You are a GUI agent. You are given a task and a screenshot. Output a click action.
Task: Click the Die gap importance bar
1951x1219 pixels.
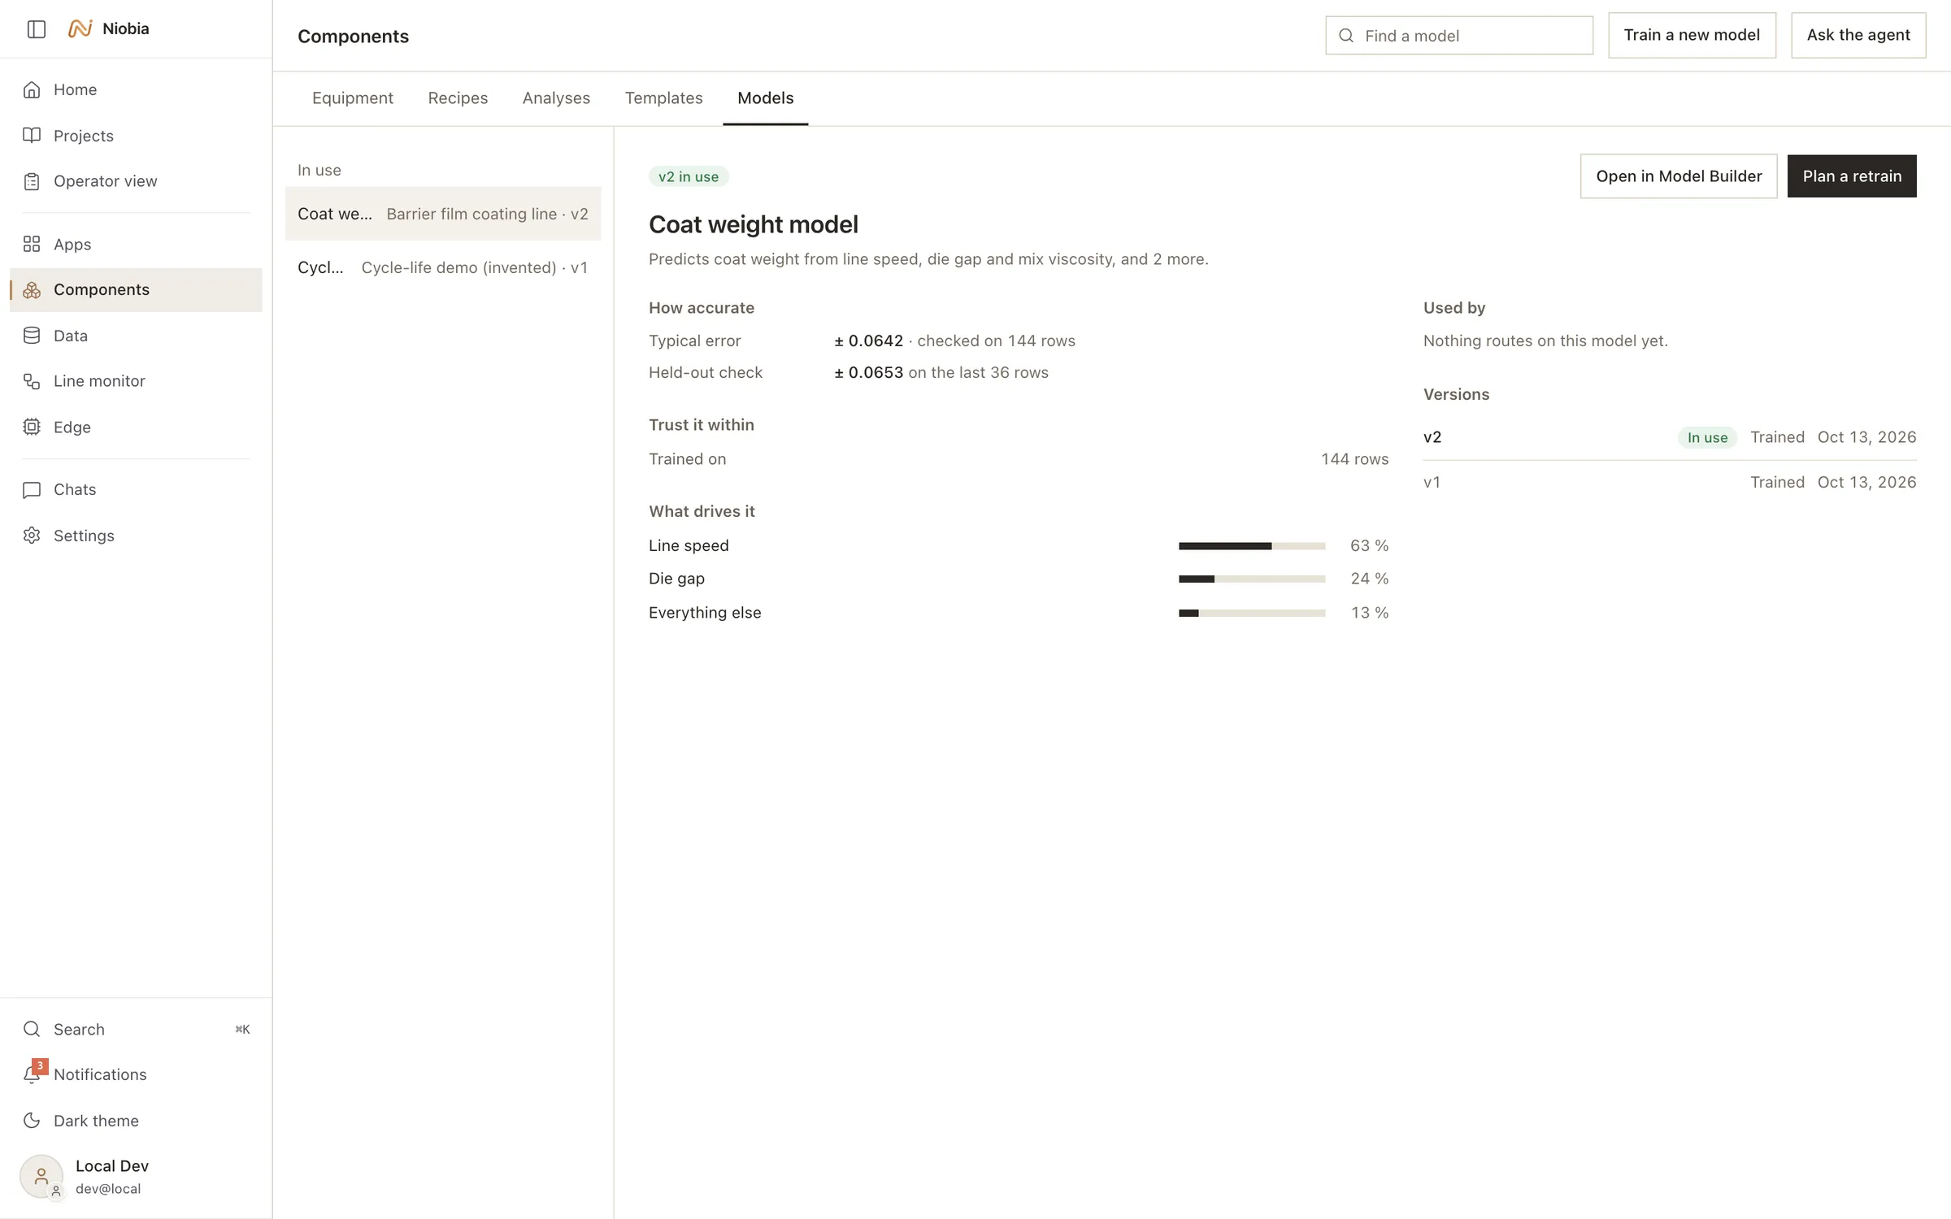1252,579
